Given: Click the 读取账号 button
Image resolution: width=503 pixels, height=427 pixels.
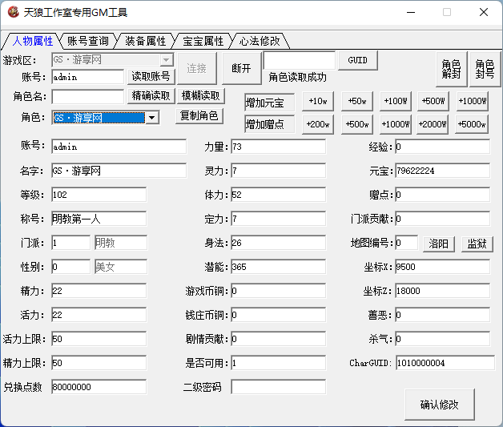Looking at the screenshot, I should coord(151,76).
